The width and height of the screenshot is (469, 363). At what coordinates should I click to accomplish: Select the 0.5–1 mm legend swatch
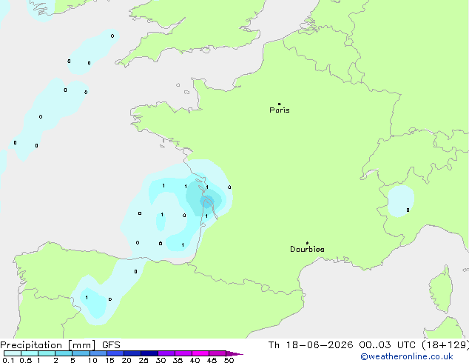[30, 353]
